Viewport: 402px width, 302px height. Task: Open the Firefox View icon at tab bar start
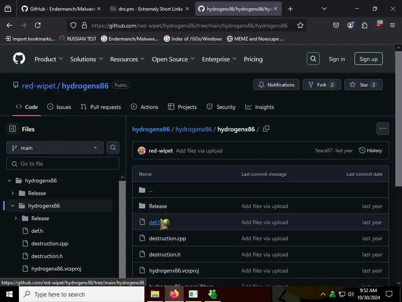8,9
